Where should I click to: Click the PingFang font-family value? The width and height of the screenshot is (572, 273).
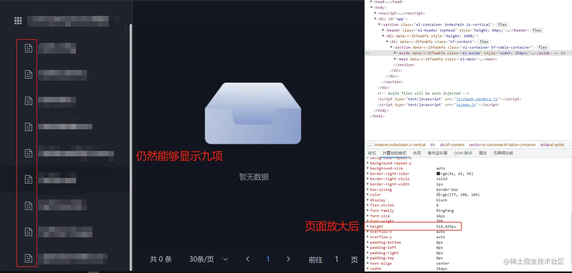coord(445,211)
